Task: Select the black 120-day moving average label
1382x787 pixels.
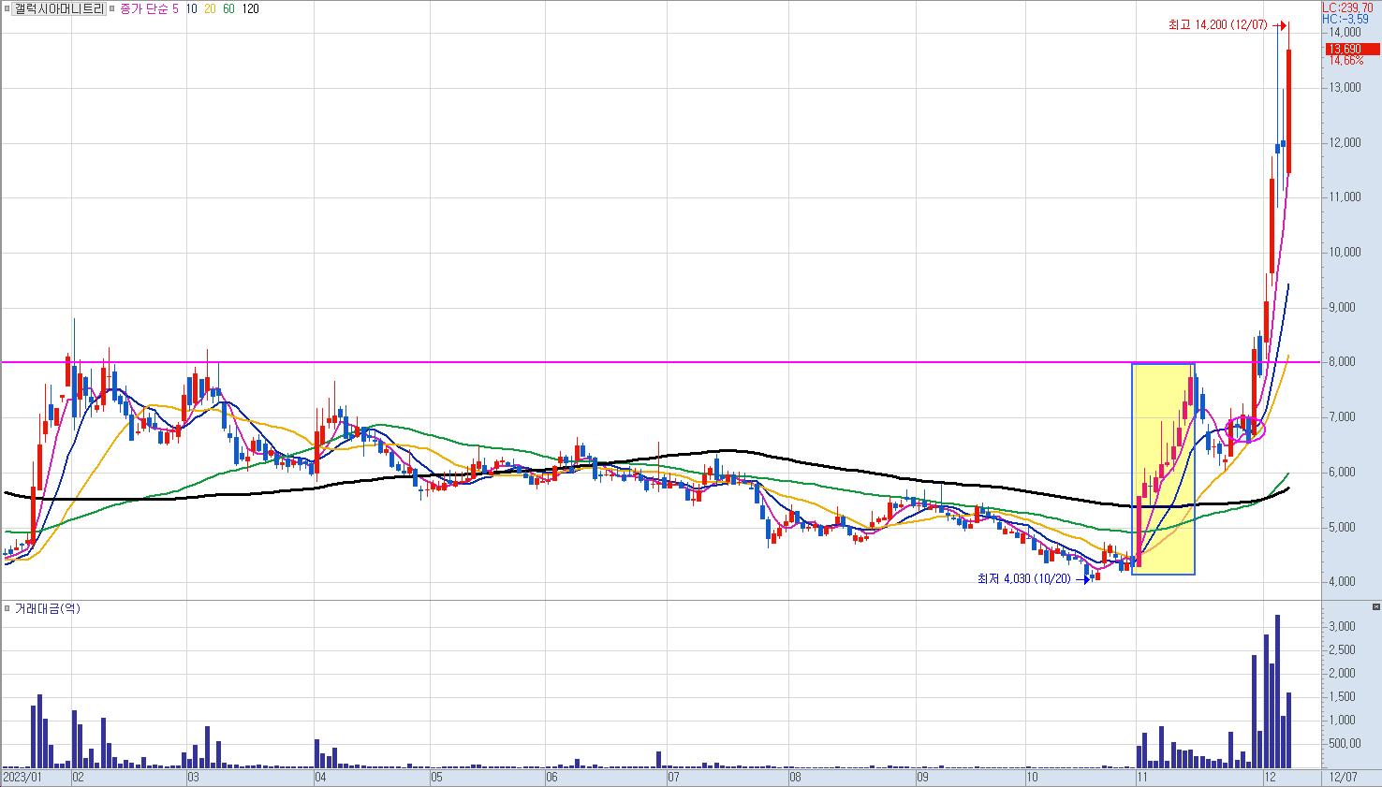Action: pyautogui.click(x=250, y=8)
